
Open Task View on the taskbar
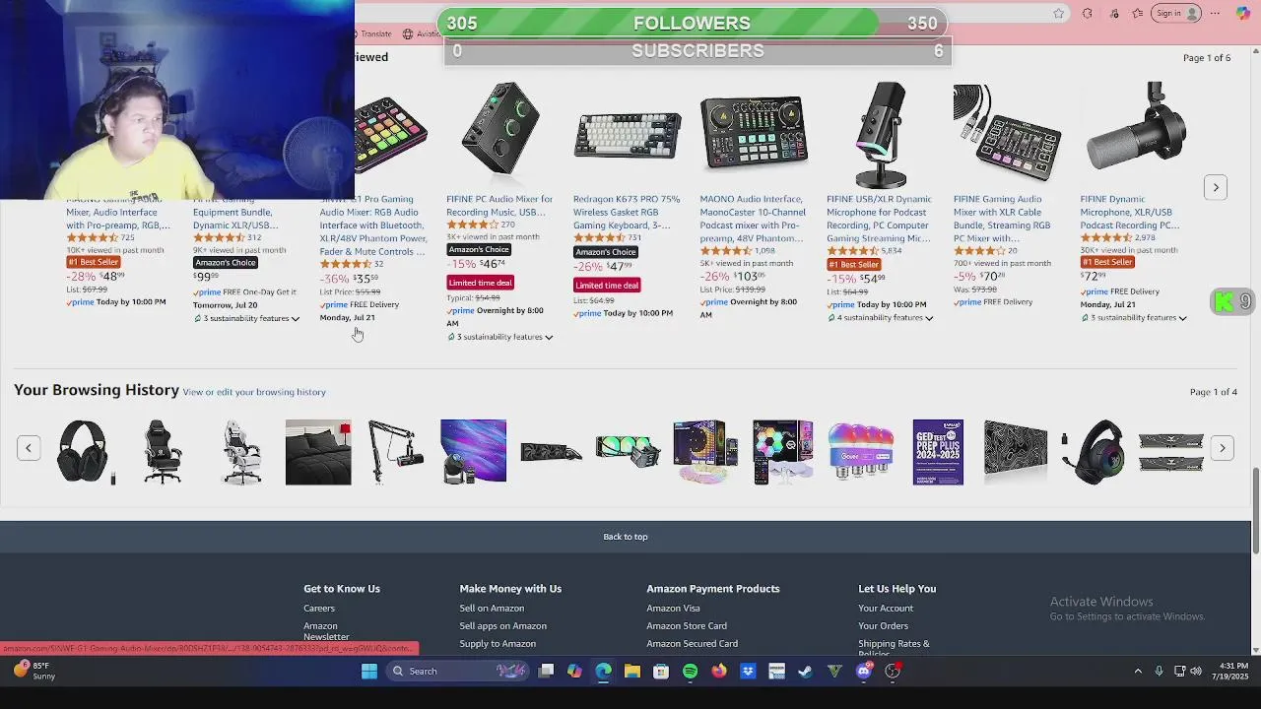point(546,672)
